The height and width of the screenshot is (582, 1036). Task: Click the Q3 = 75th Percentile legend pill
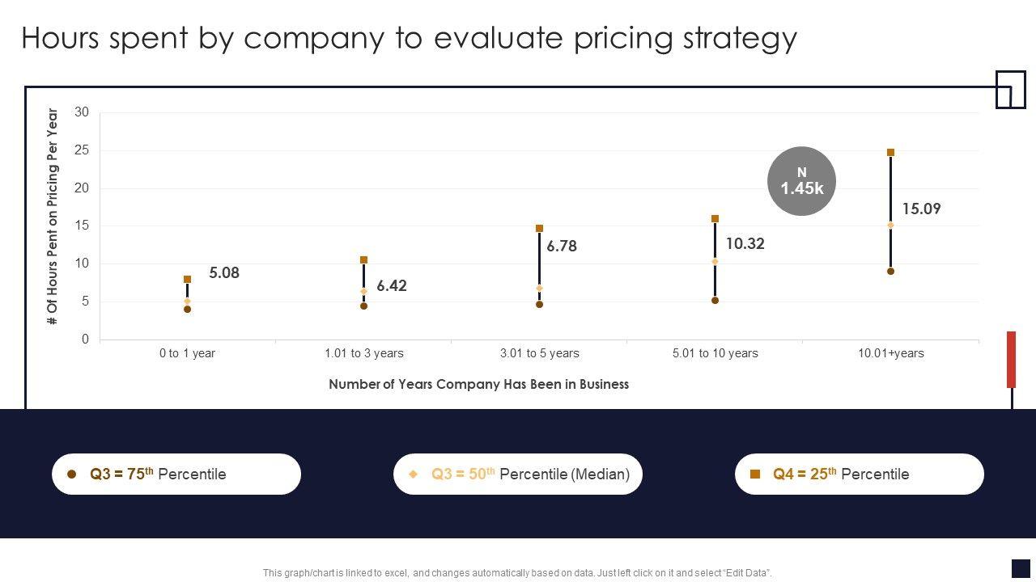coord(176,474)
